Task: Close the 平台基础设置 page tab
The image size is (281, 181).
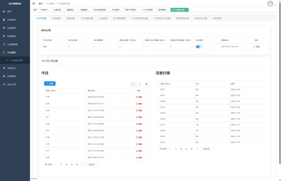Action: click(x=186, y=10)
